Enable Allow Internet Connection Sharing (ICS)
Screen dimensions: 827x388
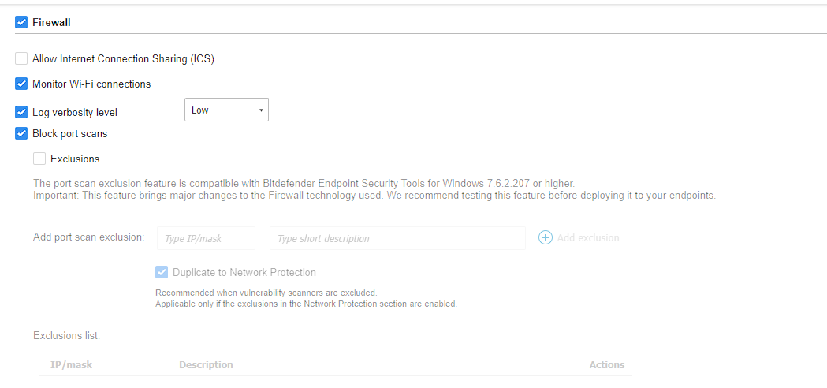(21, 58)
